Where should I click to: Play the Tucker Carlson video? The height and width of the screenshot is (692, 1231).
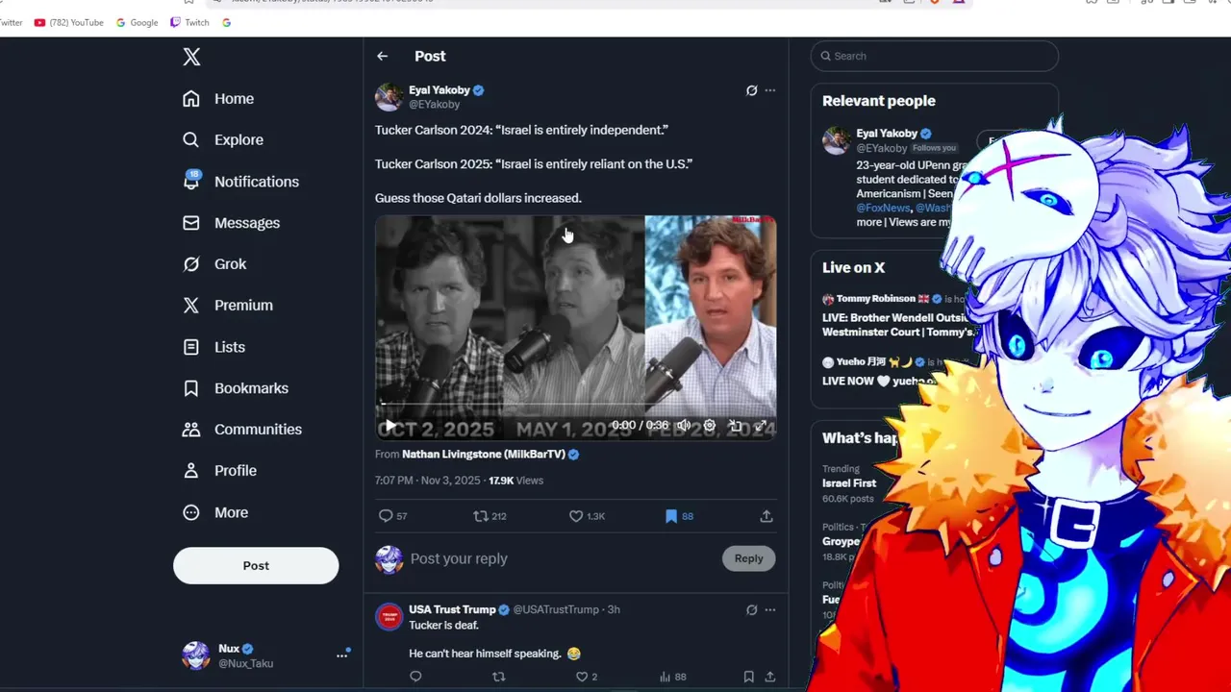[389, 426]
